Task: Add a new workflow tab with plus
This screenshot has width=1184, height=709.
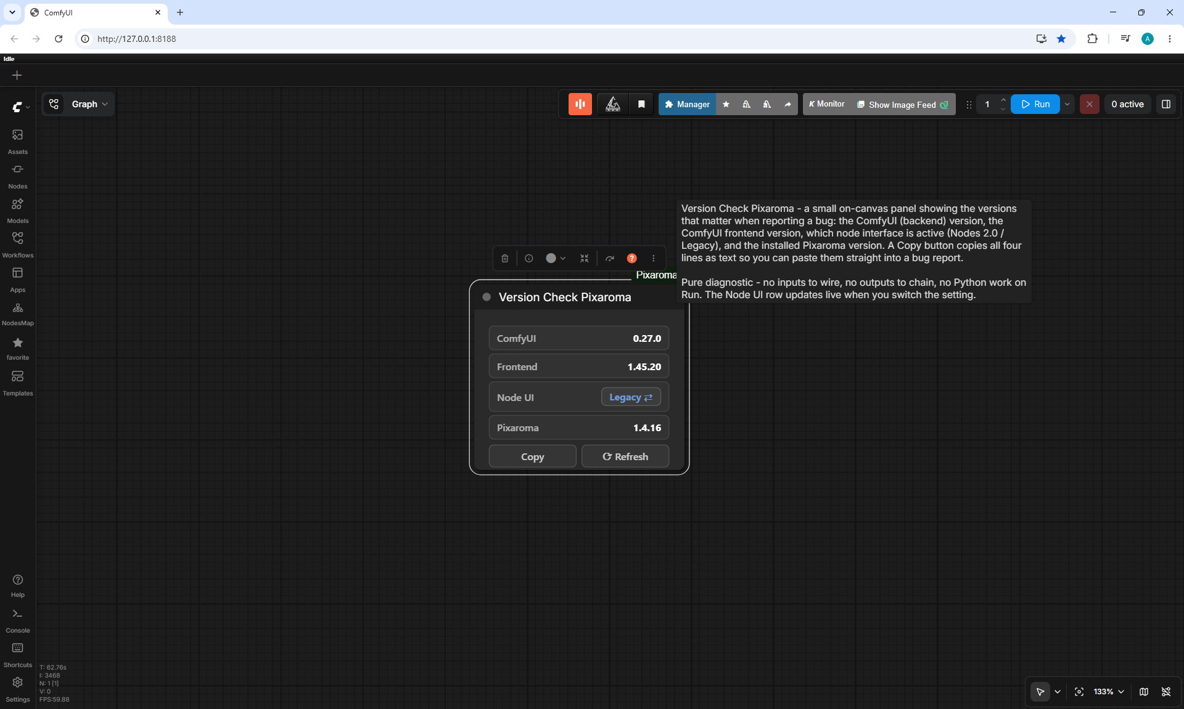Action: tap(17, 75)
